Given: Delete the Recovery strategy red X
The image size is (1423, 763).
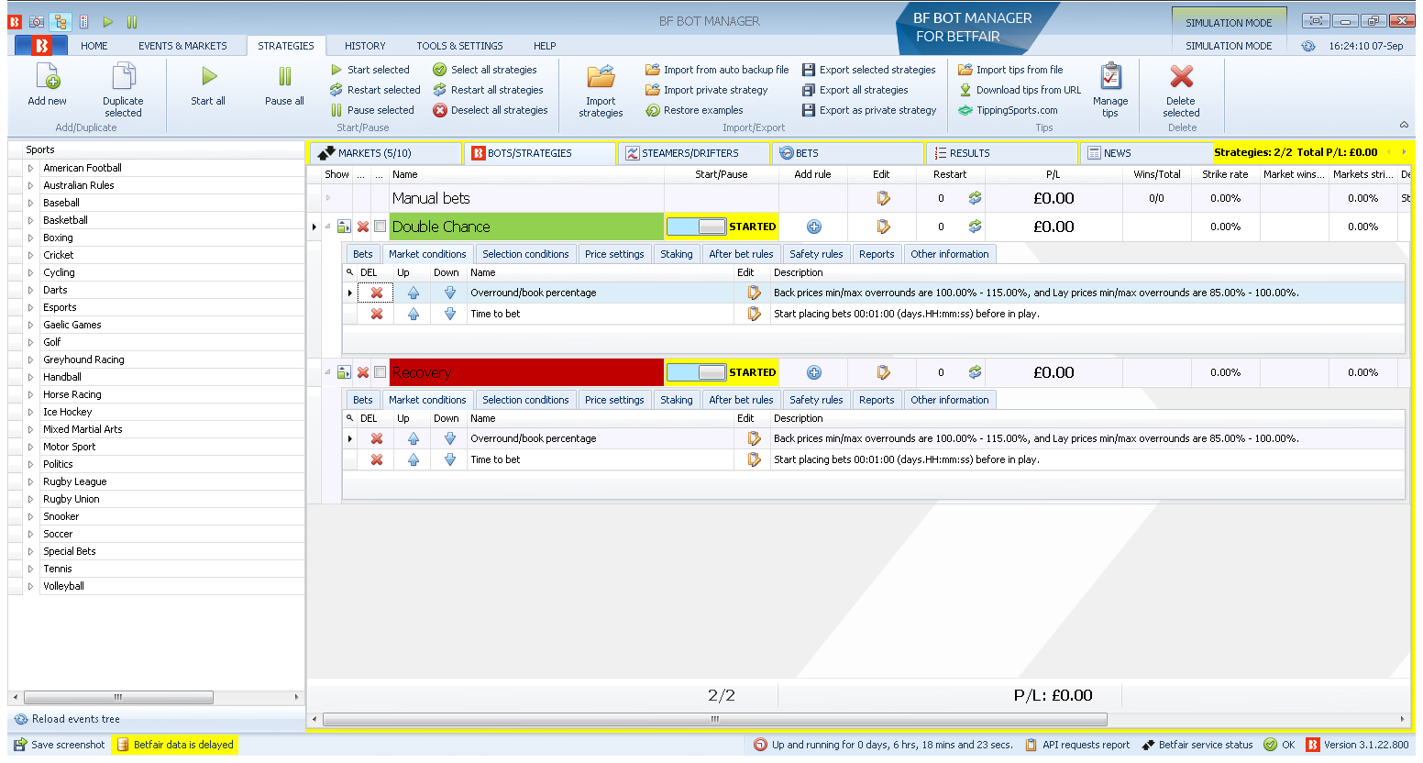Looking at the screenshot, I should (x=363, y=372).
